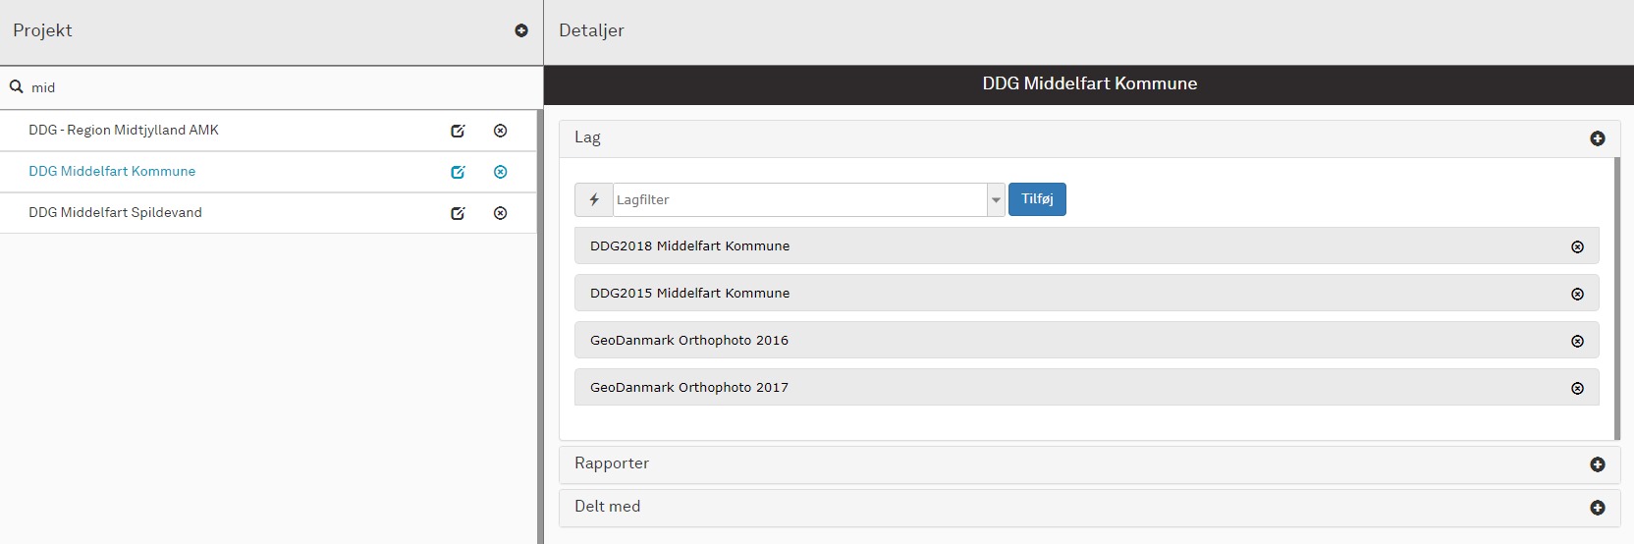
Task: Delete the DDG - Region Midtjylland AMK project
Action: (500, 131)
